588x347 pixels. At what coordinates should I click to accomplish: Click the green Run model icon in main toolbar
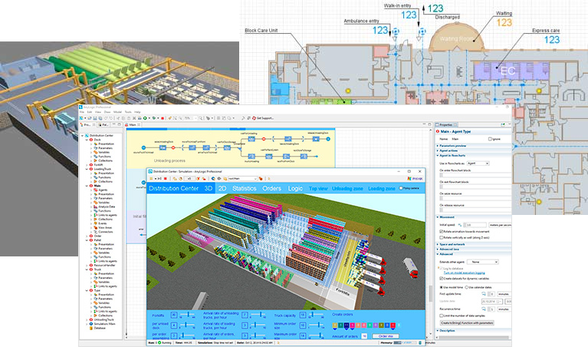[x=145, y=118]
